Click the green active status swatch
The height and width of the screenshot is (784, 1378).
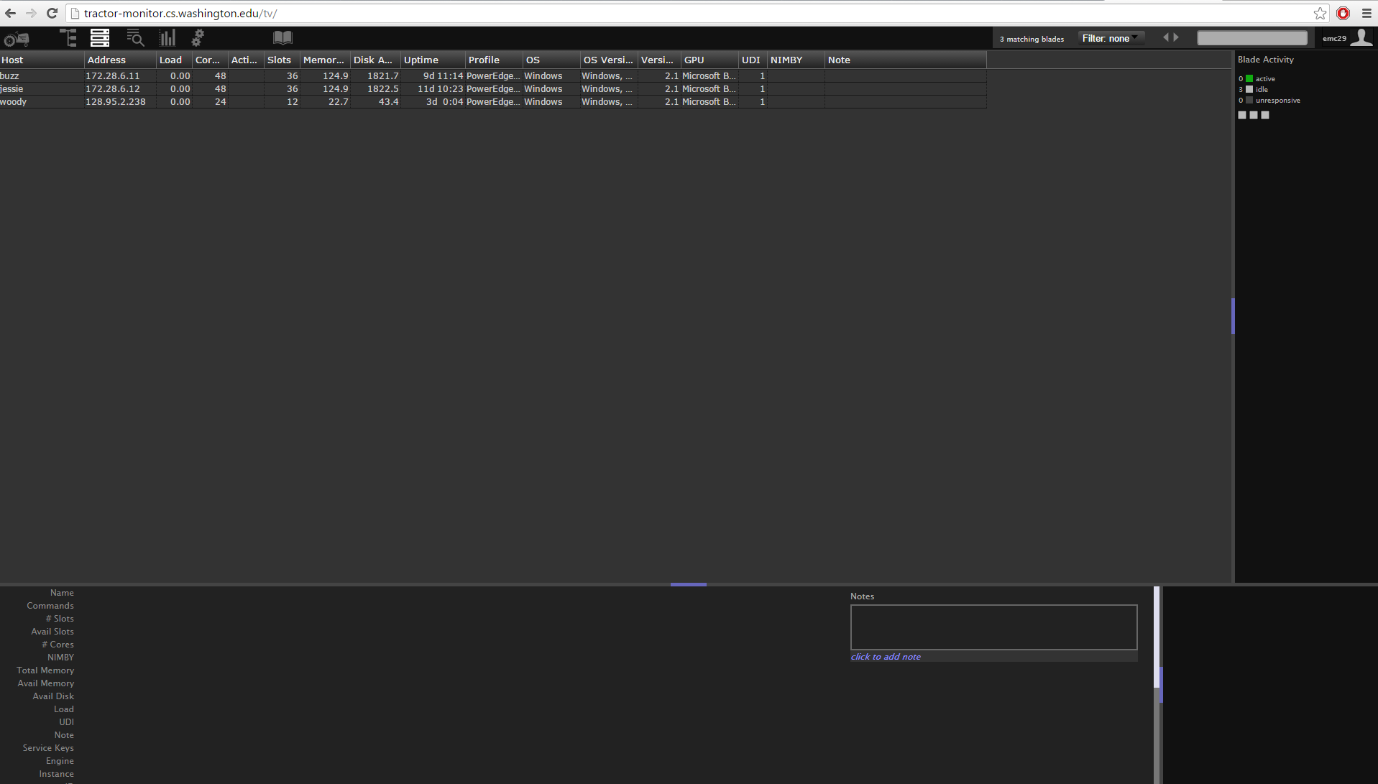point(1249,79)
